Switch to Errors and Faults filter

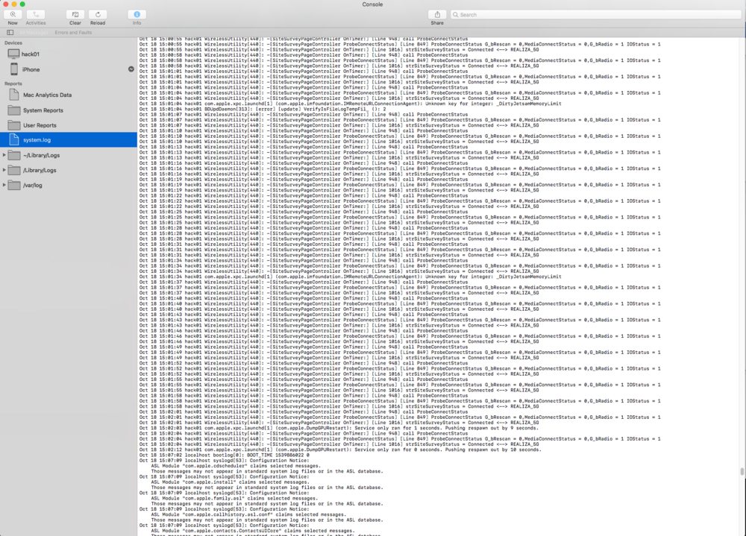pyautogui.click(x=73, y=32)
